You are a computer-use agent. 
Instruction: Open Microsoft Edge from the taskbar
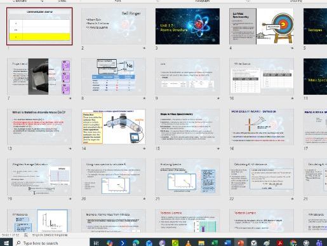(x=136, y=243)
